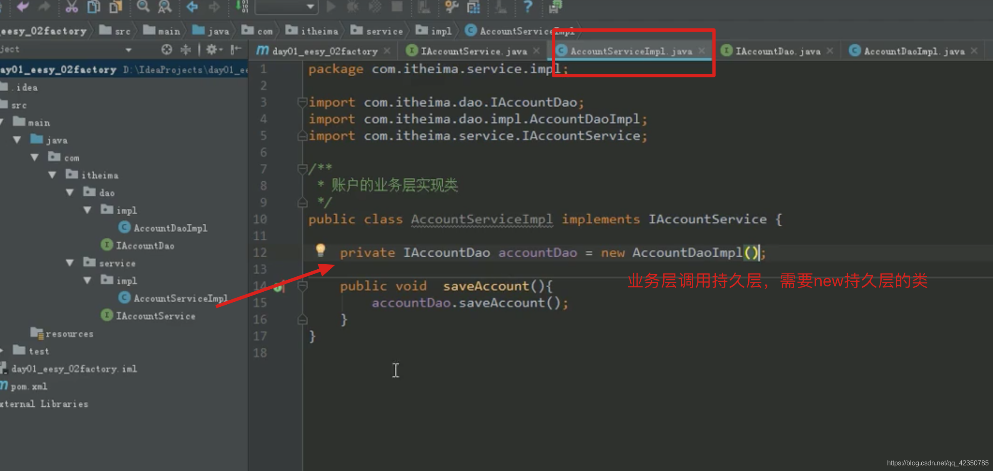
Task: Close the IAccountDao.java tab
Action: (830, 51)
